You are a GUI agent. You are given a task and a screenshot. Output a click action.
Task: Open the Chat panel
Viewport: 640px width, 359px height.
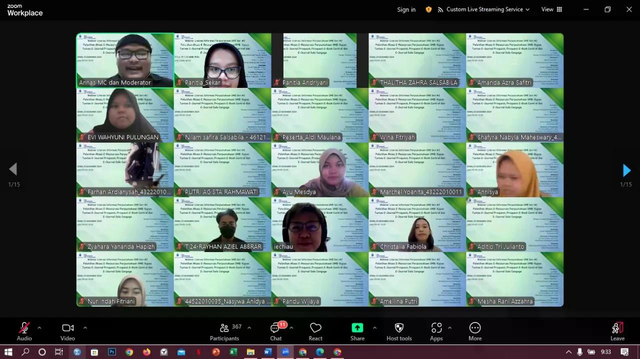click(x=275, y=331)
